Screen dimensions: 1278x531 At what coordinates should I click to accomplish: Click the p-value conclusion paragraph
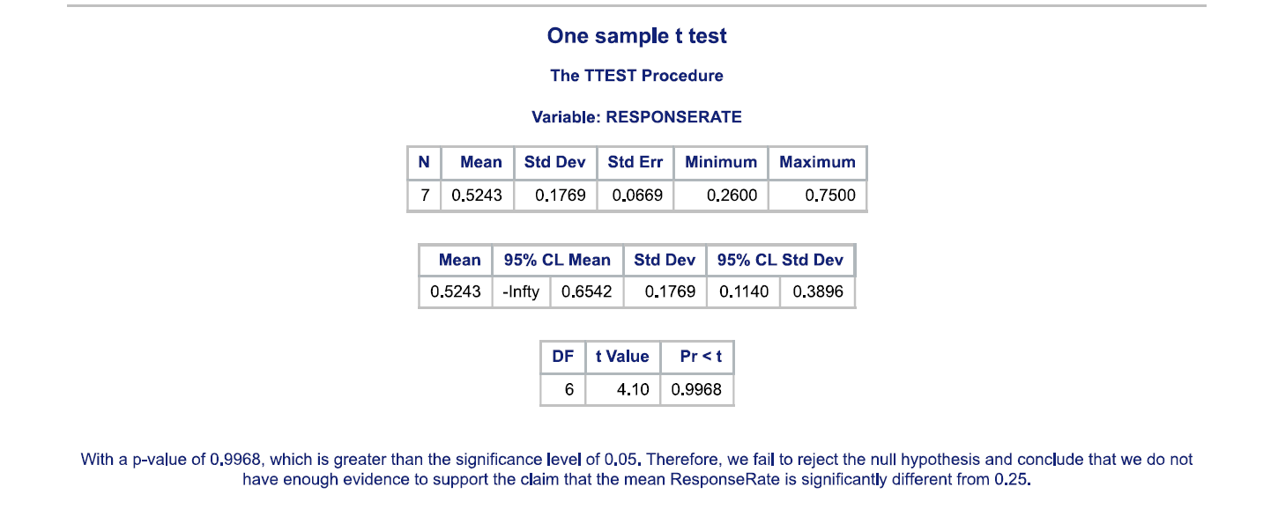coord(636,470)
